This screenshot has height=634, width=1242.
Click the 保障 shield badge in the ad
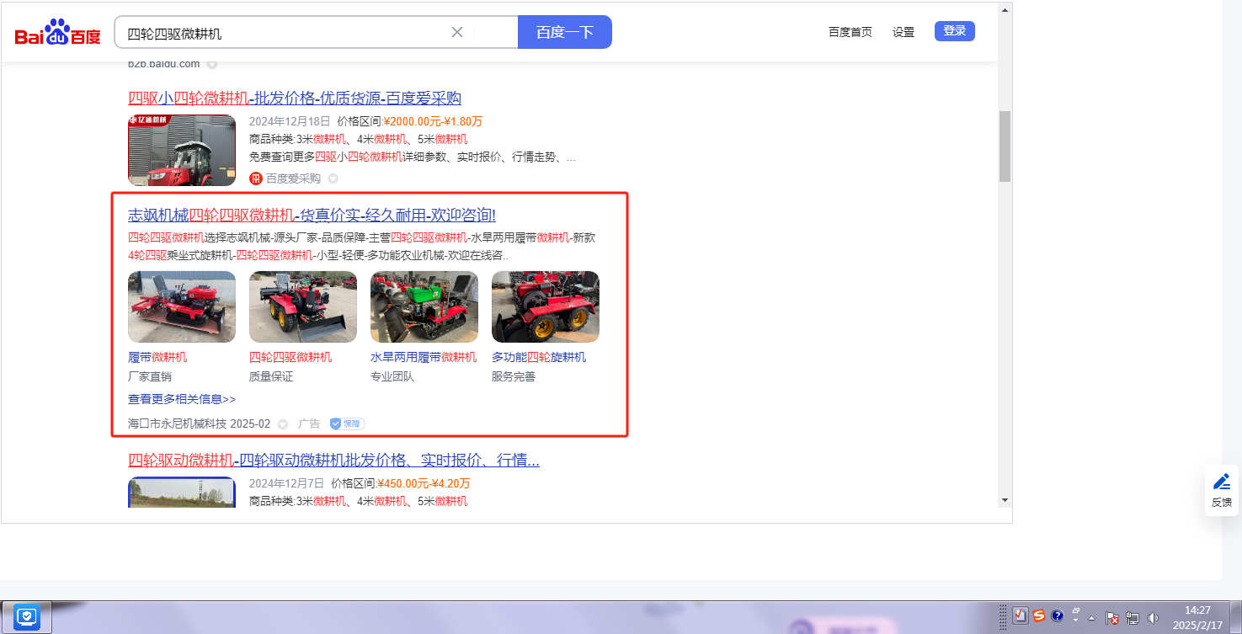coord(347,424)
